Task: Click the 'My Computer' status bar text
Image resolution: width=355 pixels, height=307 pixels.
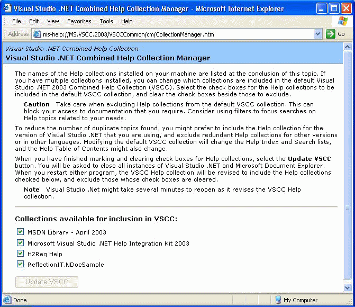Action: pos(301,300)
